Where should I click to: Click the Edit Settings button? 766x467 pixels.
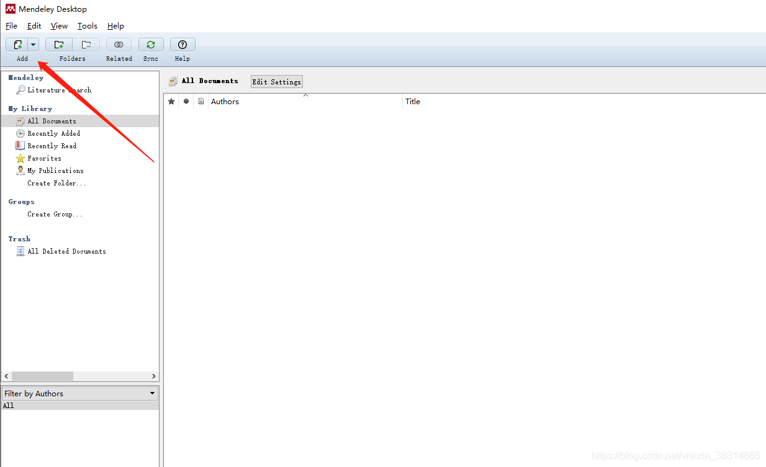277,82
